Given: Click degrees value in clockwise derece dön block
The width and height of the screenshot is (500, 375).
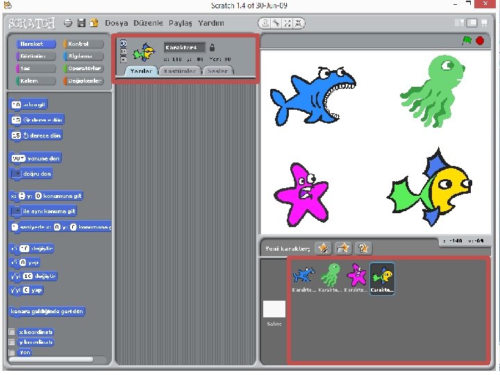Looking at the screenshot, I should [x=16, y=120].
